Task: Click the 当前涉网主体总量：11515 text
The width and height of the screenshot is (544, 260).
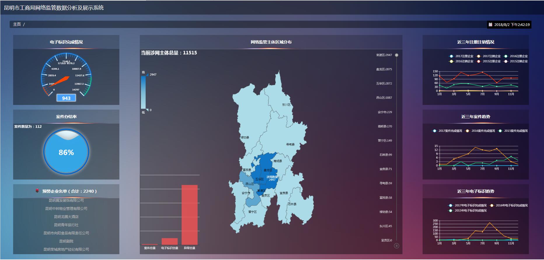Action: (x=169, y=53)
